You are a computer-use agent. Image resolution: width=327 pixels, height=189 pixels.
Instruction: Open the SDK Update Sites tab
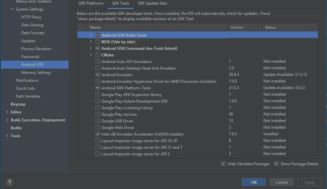(x=152, y=4)
